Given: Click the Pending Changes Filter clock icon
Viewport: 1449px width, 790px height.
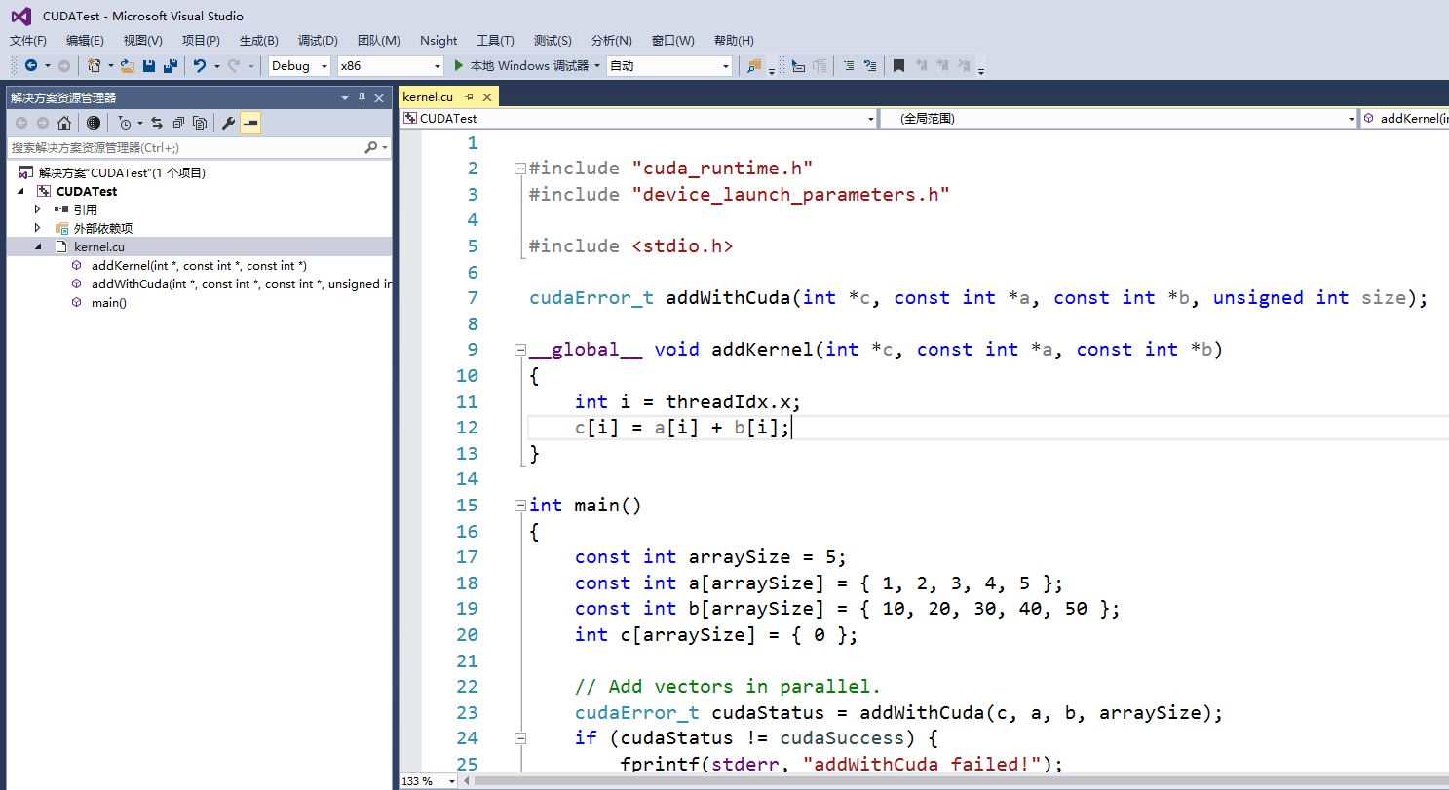Looking at the screenshot, I should click(125, 123).
